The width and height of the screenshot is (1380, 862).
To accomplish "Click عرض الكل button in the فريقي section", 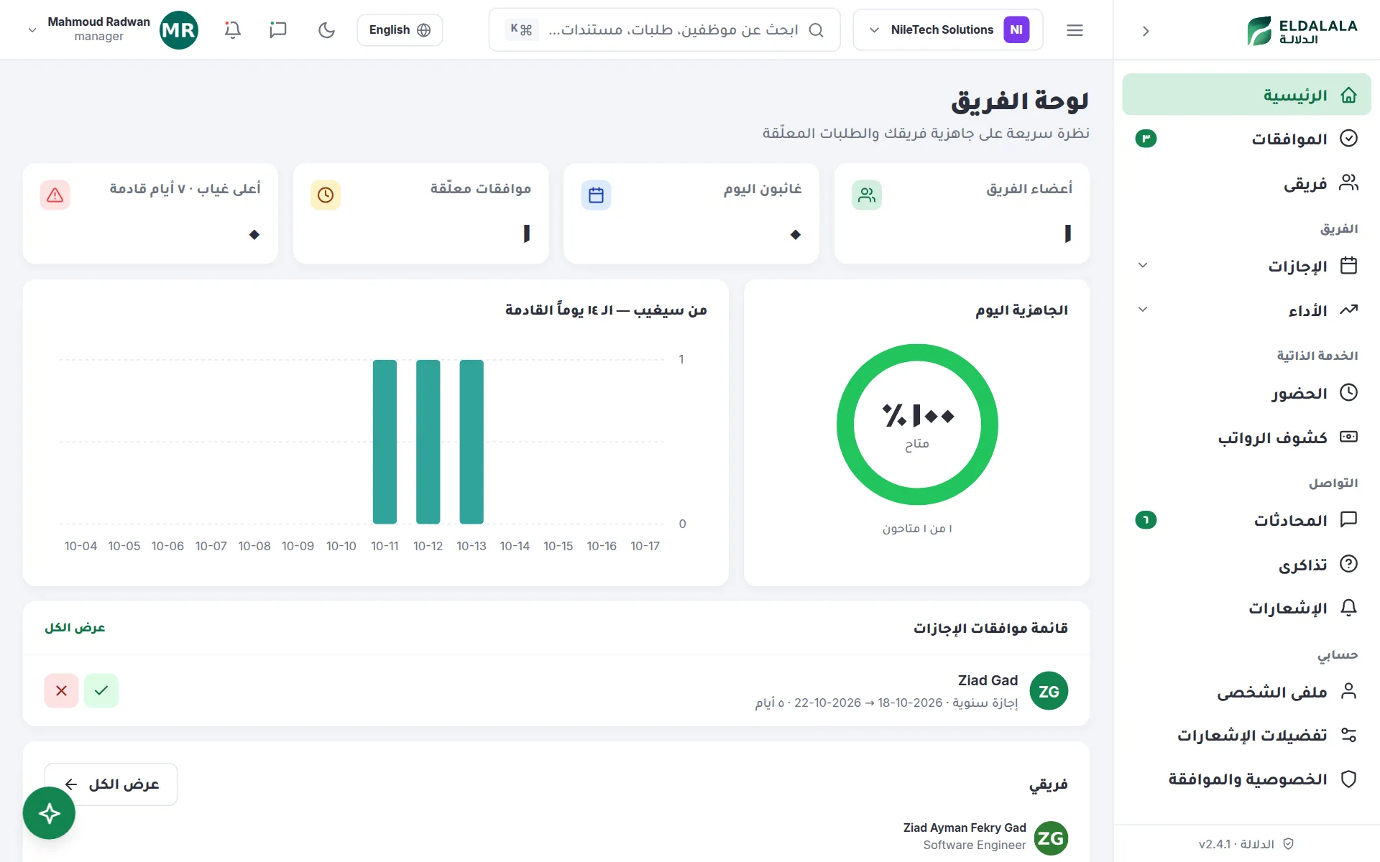I will (x=111, y=784).
